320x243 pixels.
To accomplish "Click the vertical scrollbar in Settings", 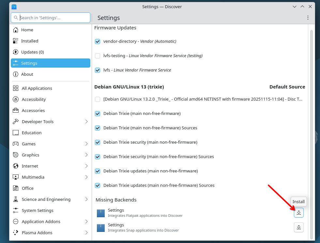I will click(311, 131).
